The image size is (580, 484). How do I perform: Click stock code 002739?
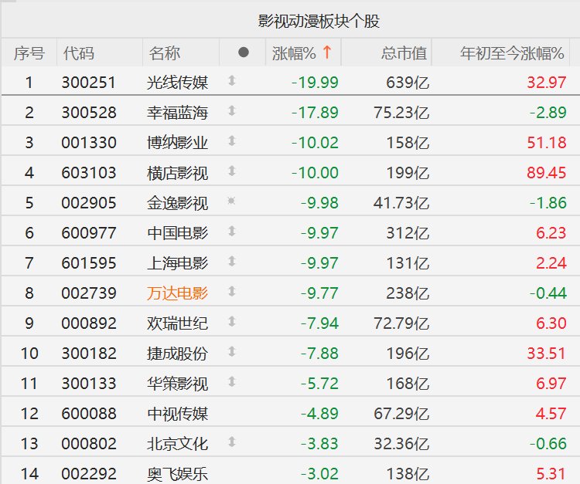[89, 293]
